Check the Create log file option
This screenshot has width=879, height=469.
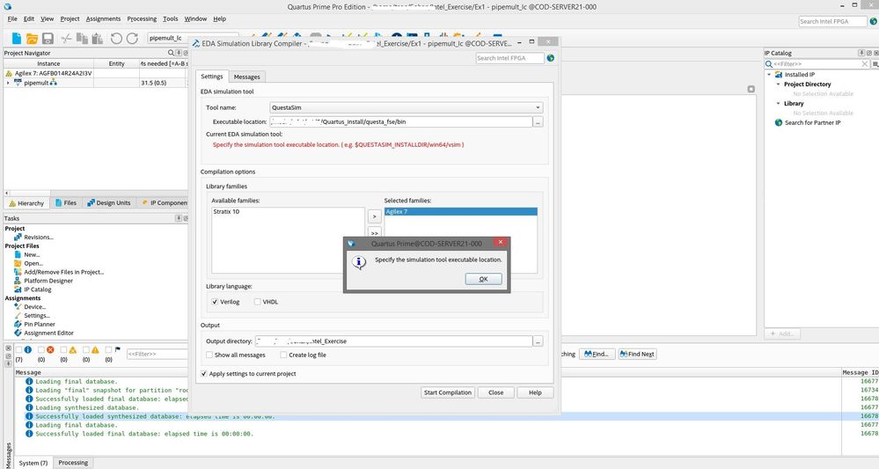pos(282,355)
